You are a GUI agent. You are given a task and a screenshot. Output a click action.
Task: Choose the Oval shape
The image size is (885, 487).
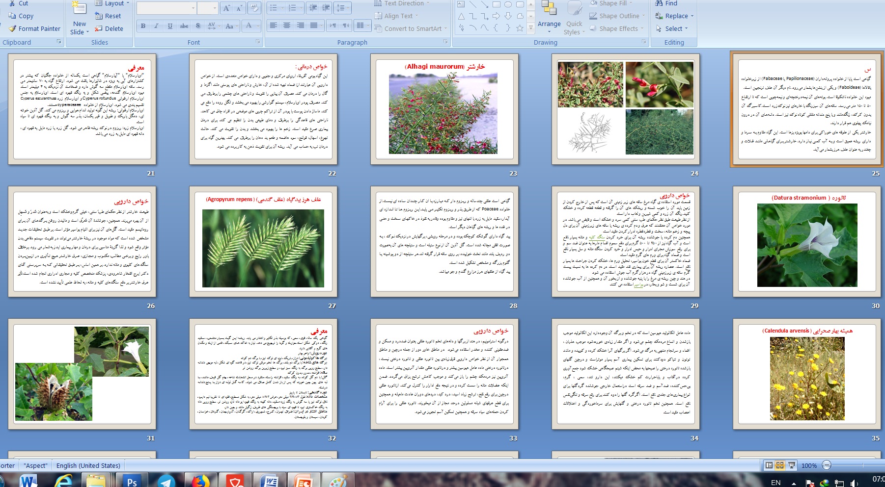pos(508,4)
